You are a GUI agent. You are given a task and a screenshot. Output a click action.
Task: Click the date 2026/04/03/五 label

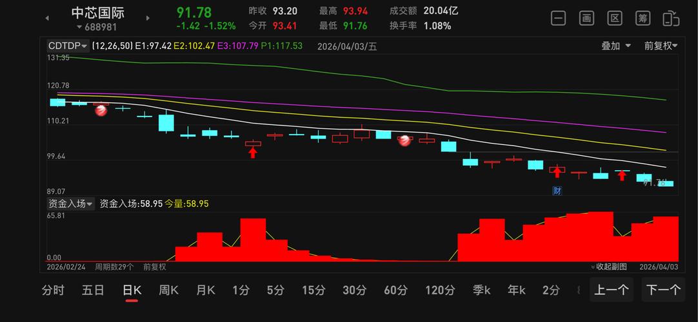coord(347,46)
